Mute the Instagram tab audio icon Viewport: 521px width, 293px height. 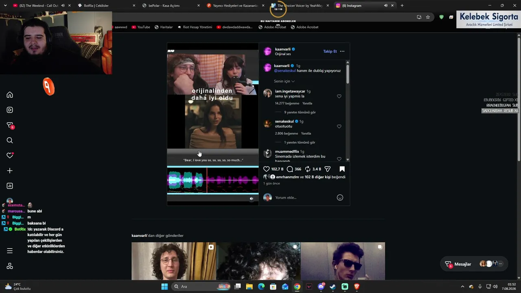pyautogui.click(x=385, y=6)
